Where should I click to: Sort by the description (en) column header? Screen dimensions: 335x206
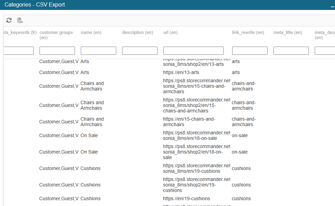coord(138,32)
